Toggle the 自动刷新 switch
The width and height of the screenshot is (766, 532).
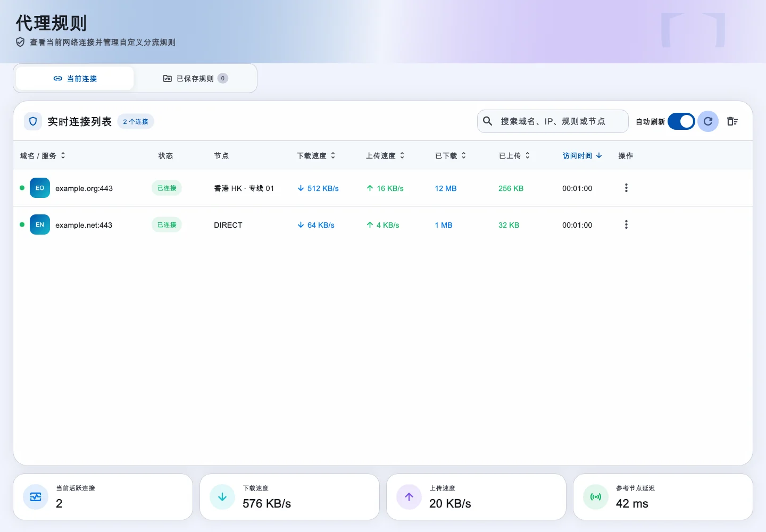tap(681, 121)
